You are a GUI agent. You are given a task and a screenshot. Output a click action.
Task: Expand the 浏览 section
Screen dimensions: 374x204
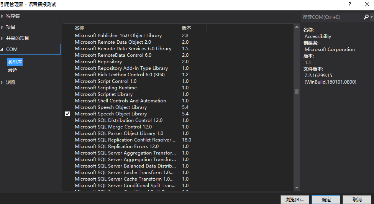2,82
